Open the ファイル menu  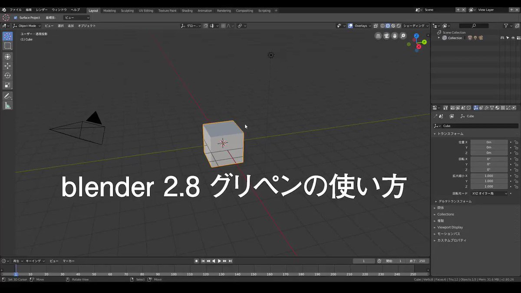click(15, 10)
